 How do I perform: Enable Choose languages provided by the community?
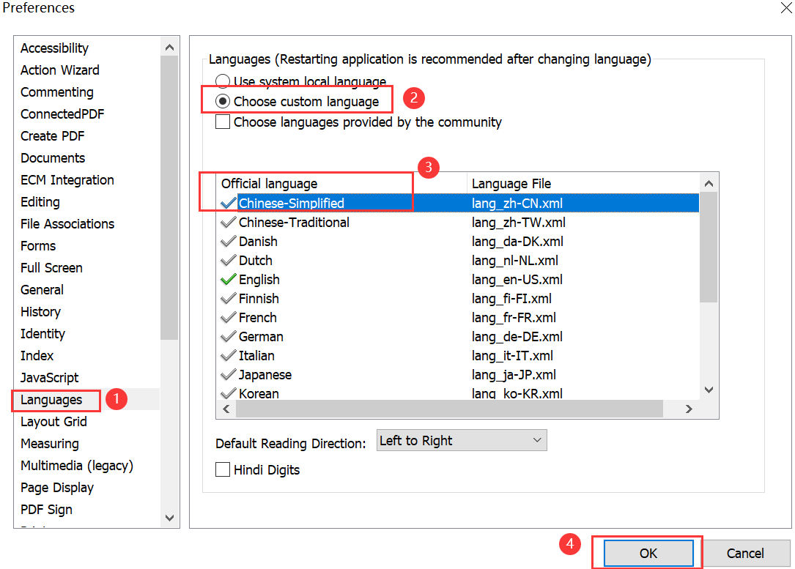pos(223,122)
